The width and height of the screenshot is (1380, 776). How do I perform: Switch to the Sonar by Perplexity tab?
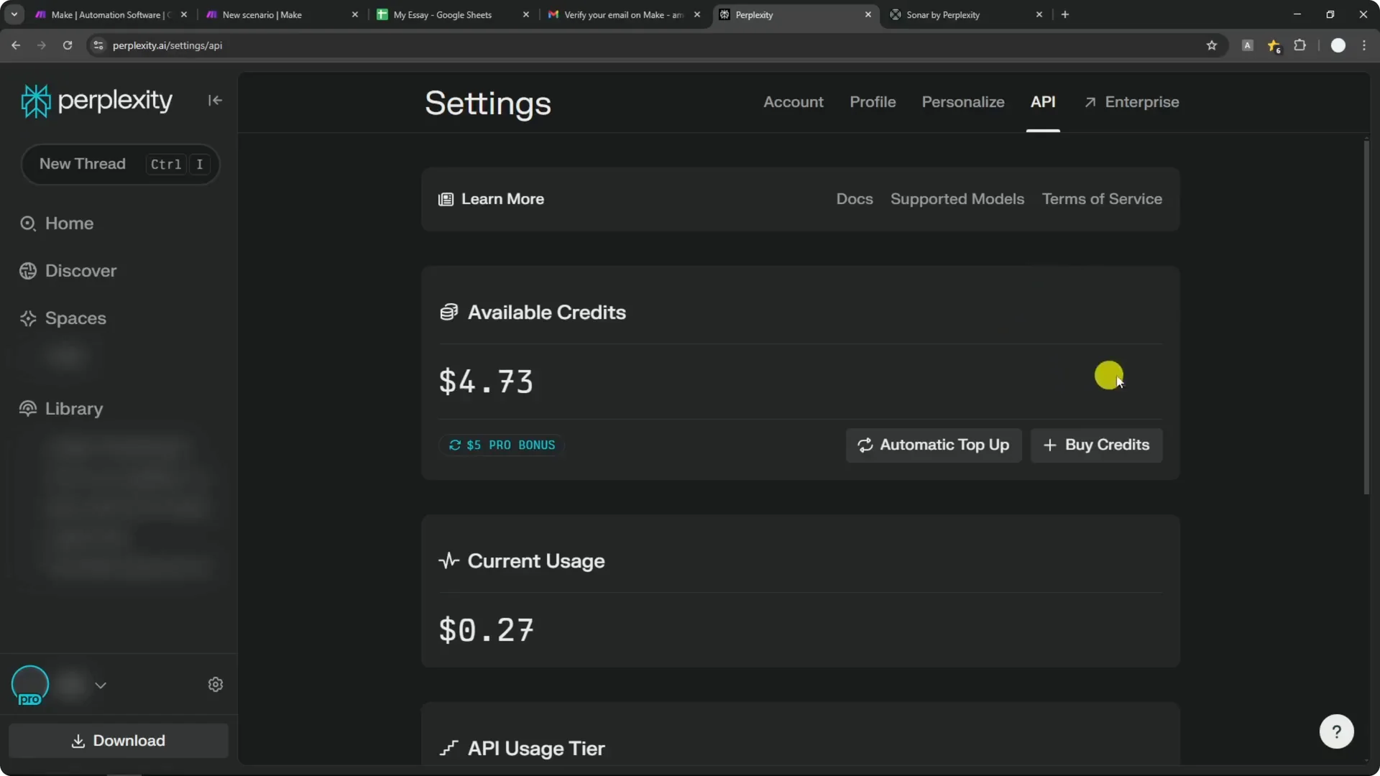click(943, 14)
